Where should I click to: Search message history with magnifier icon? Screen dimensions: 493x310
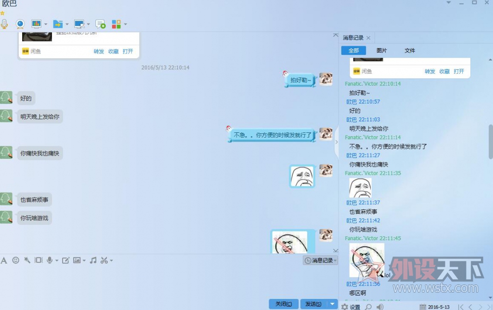(x=368, y=307)
